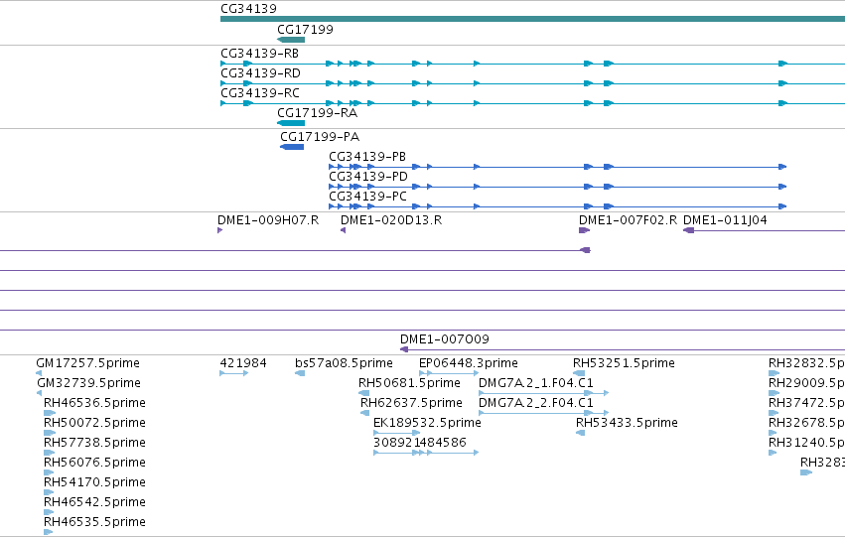845x537 pixels.
Task: Select the GM17257.5prime EST label
Action: click(x=87, y=363)
